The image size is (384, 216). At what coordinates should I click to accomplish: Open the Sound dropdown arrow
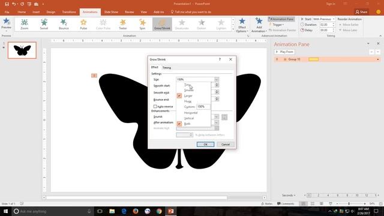click(x=217, y=117)
